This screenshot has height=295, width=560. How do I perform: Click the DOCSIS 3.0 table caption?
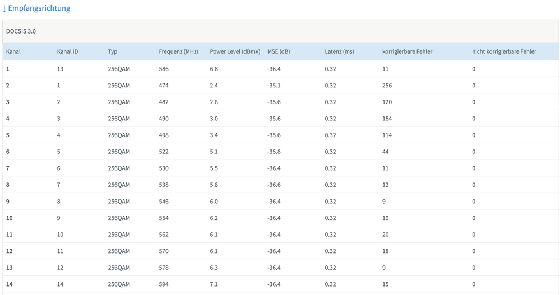pos(21,31)
